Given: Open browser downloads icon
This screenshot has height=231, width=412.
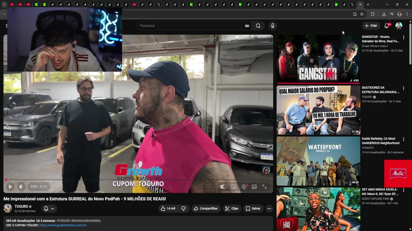Looking at the screenshot, I should coord(384,14).
